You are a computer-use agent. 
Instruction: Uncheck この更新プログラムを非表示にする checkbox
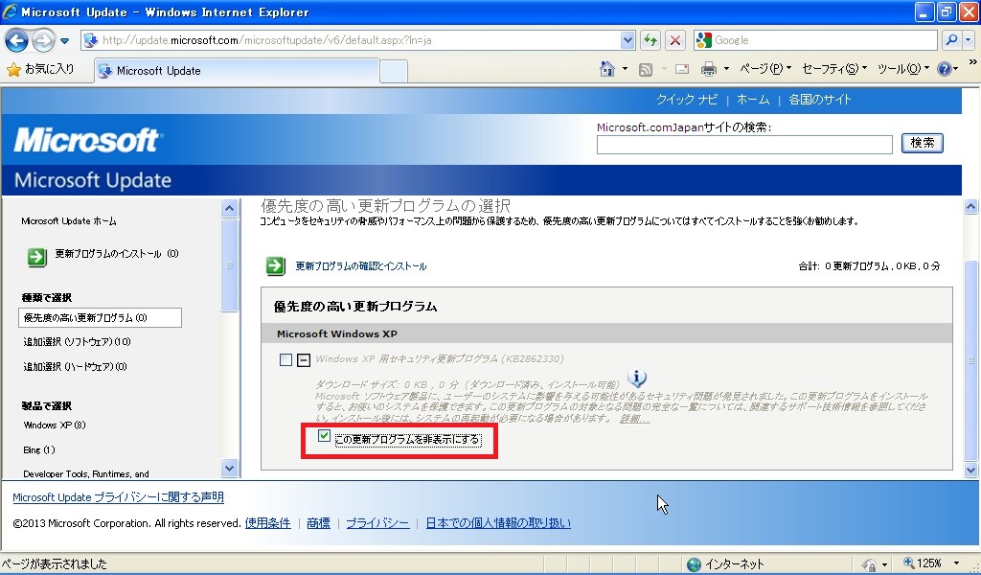pos(325,437)
